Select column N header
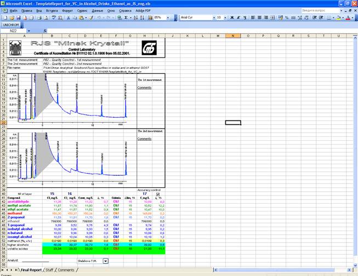This screenshot has width=358, height=276. tap(233, 36)
